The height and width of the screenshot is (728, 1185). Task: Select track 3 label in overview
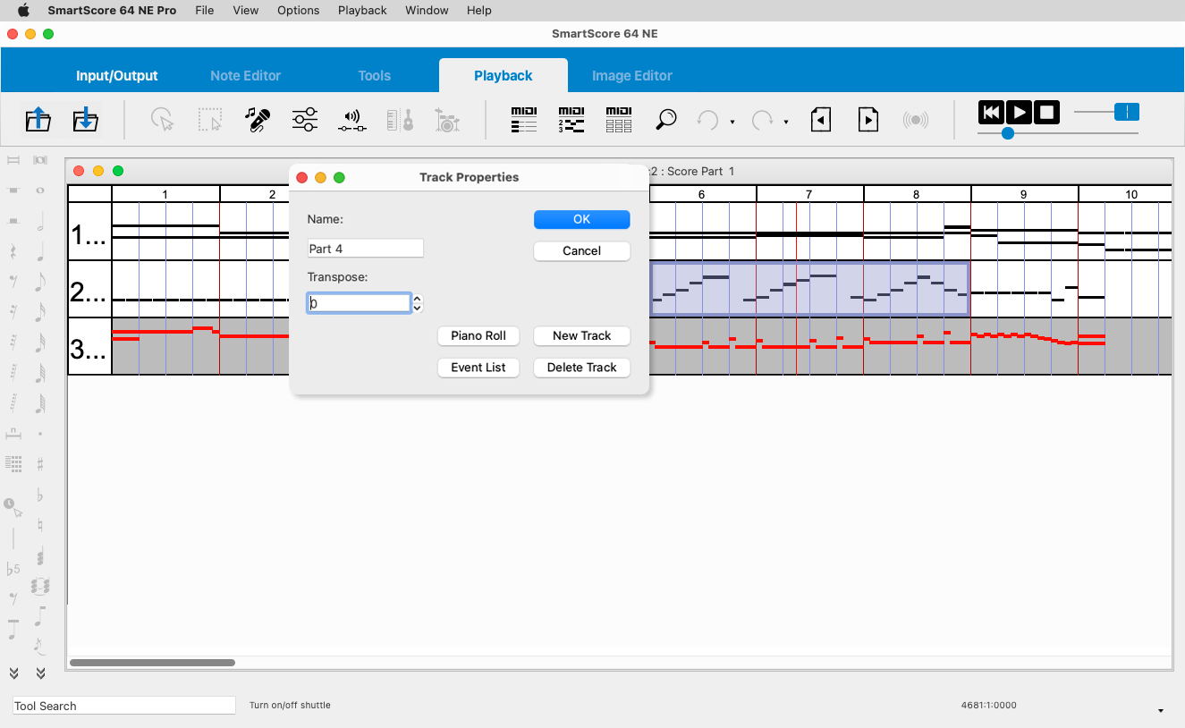[x=89, y=346]
